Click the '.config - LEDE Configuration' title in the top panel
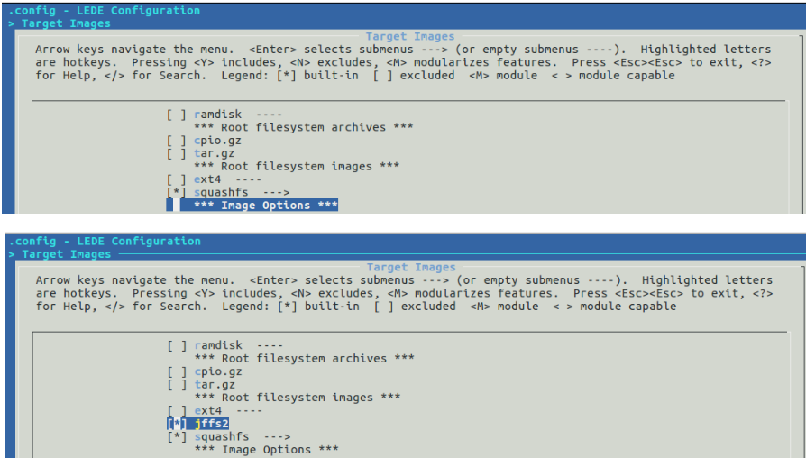The image size is (806, 458). (105, 11)
